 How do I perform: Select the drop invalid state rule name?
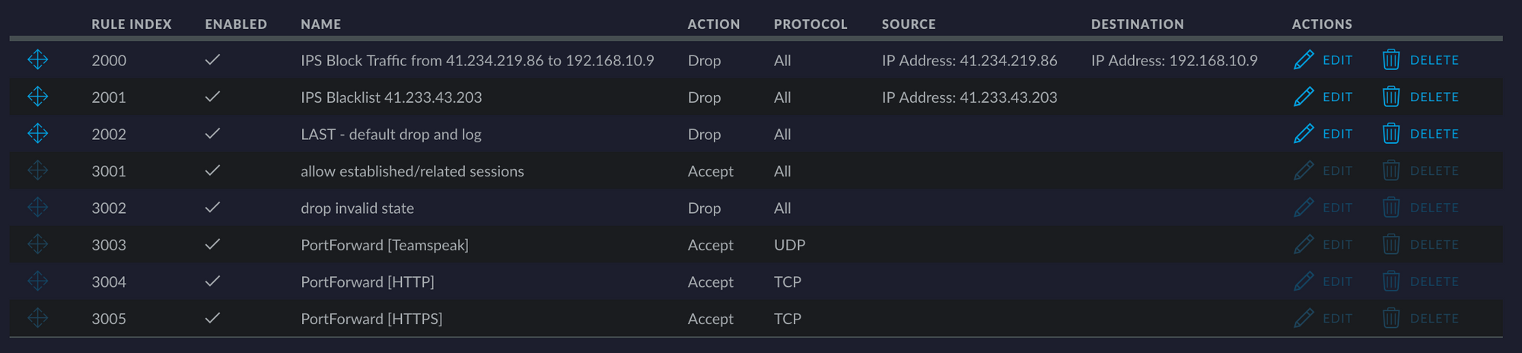[357, 208]
